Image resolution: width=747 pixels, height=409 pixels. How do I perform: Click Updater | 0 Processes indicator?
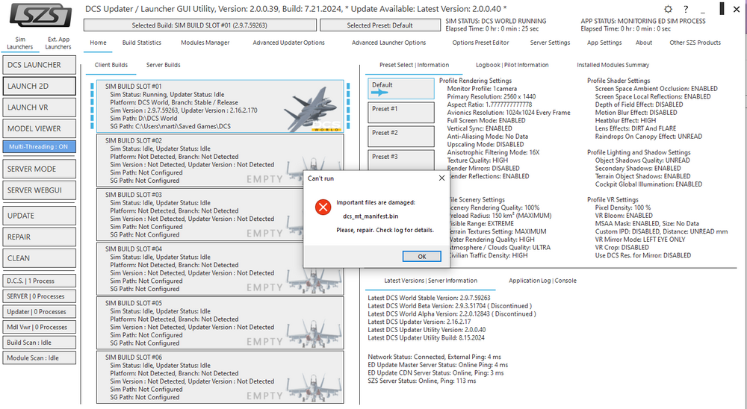click(39, 312)
